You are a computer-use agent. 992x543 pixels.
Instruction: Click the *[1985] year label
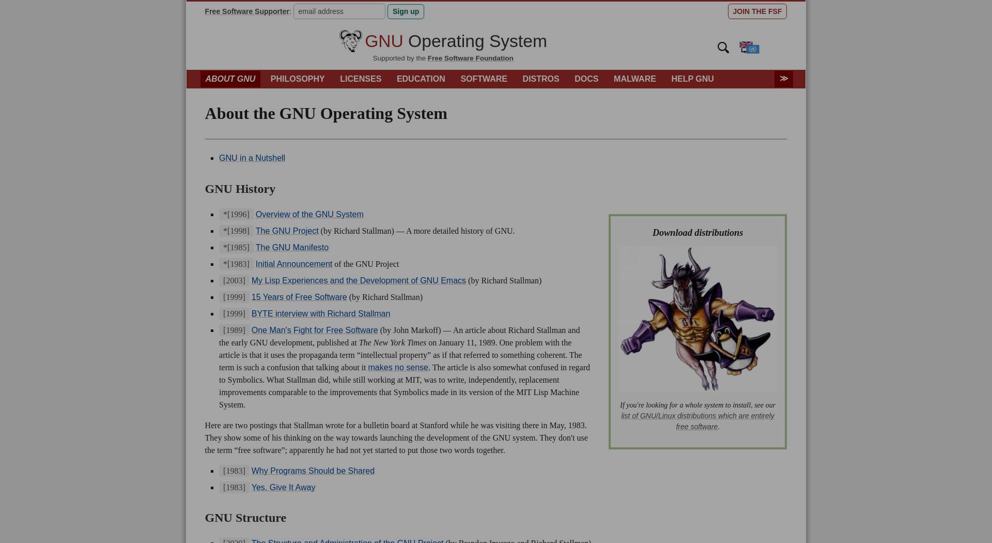coord(236,247)
